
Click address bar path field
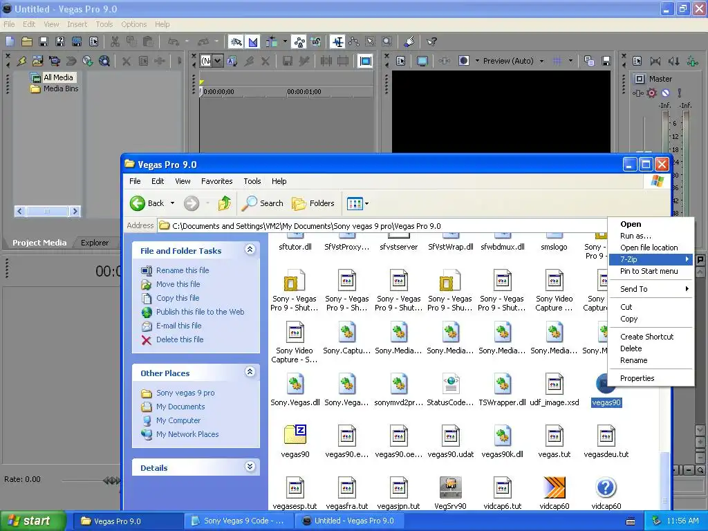382,226
